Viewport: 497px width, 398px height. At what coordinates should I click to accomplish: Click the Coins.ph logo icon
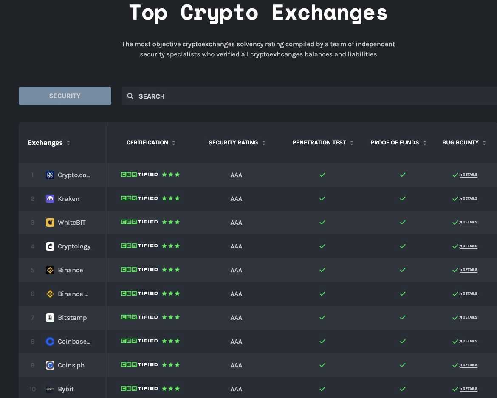[x=50, y=365]
